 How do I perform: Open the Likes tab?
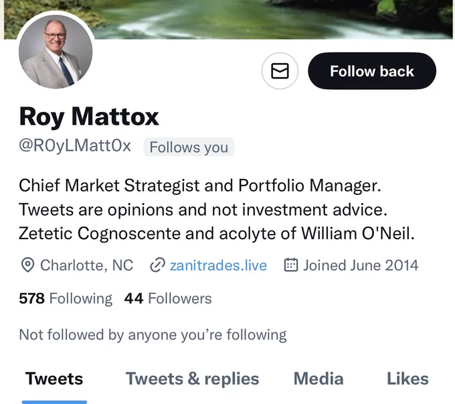(407, 379)
